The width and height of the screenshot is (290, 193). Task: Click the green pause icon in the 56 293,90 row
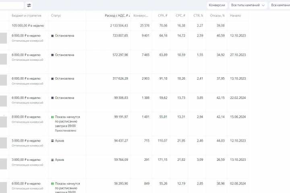point(52,183)
